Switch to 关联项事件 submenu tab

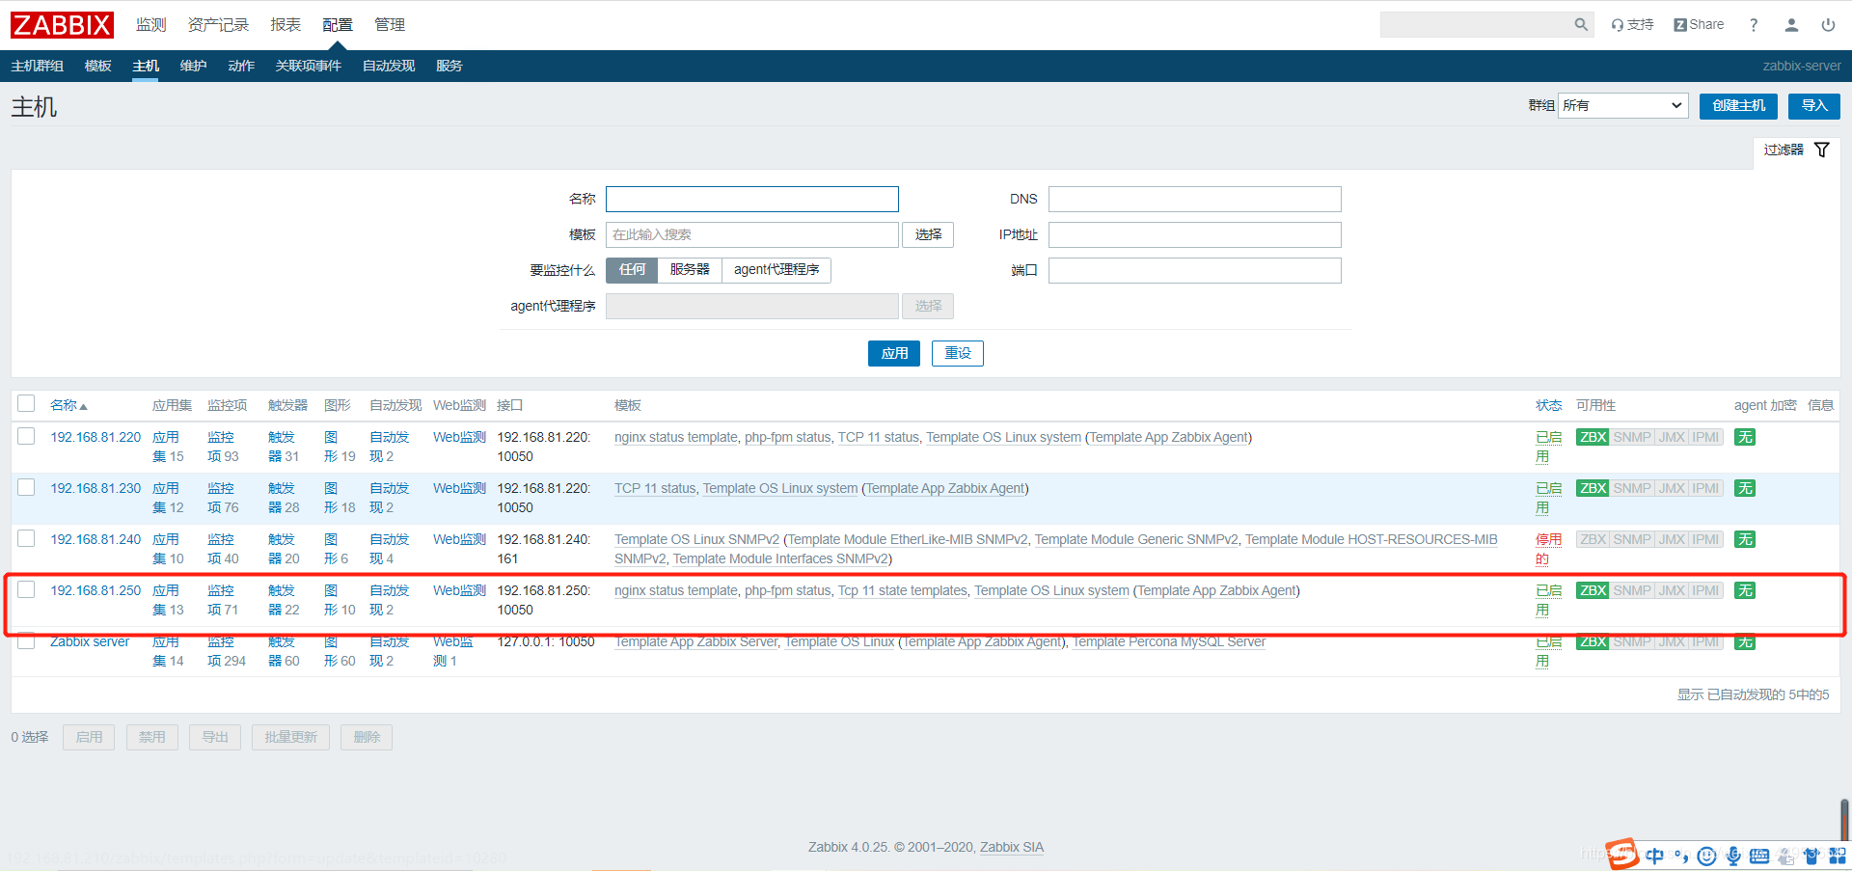(x=309, y=66)
